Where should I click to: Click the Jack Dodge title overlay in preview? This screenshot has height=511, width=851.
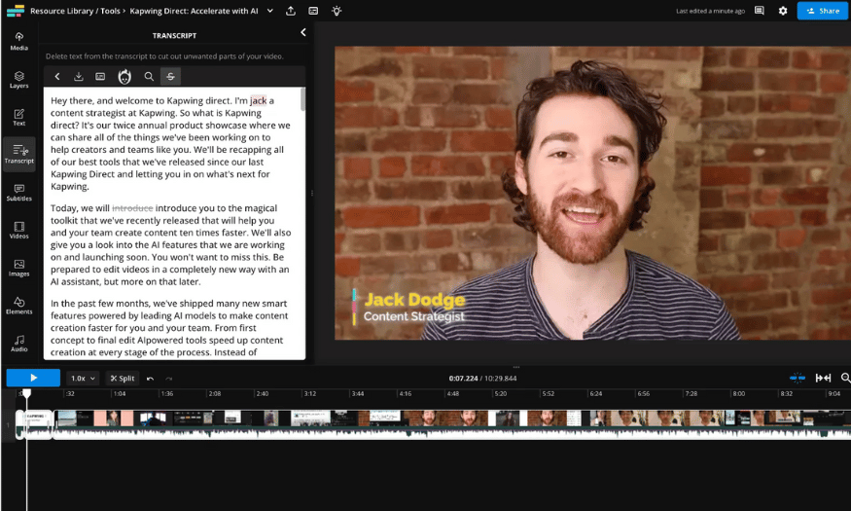(414, 299)
